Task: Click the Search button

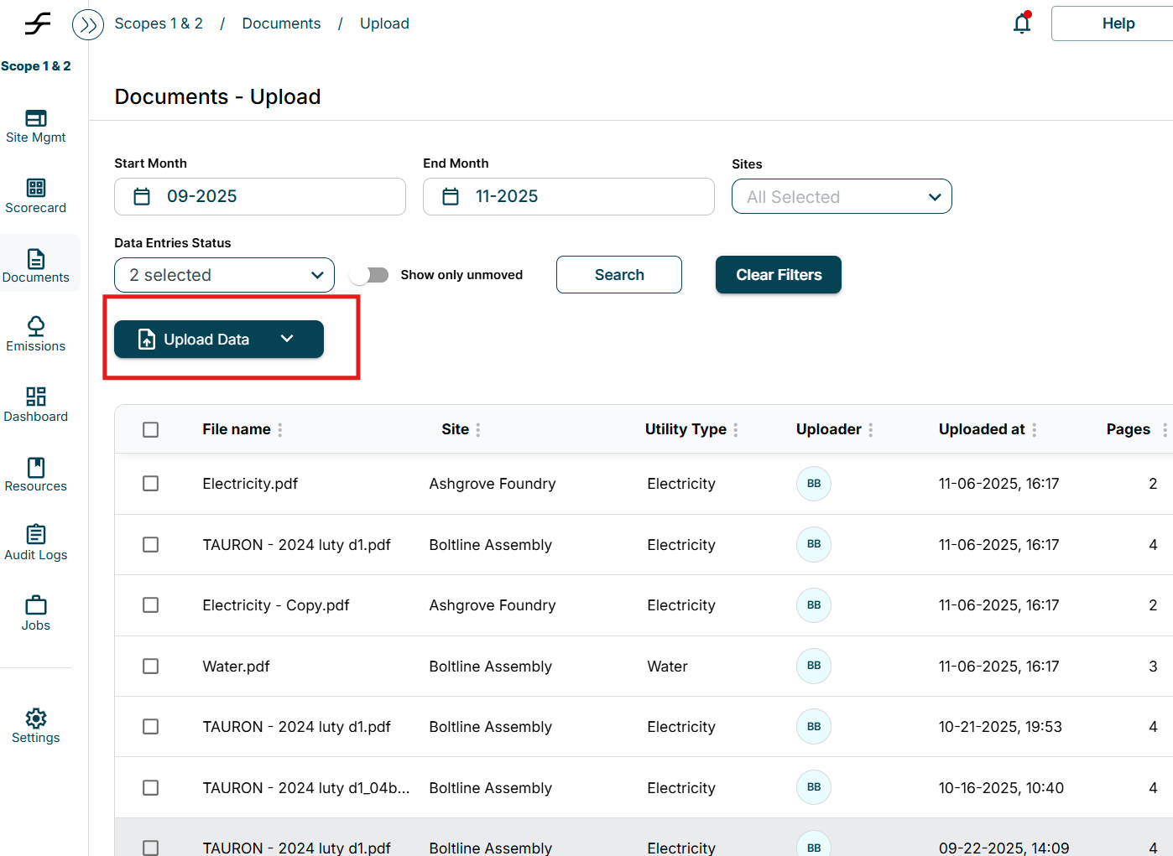Action: point(619,275)
